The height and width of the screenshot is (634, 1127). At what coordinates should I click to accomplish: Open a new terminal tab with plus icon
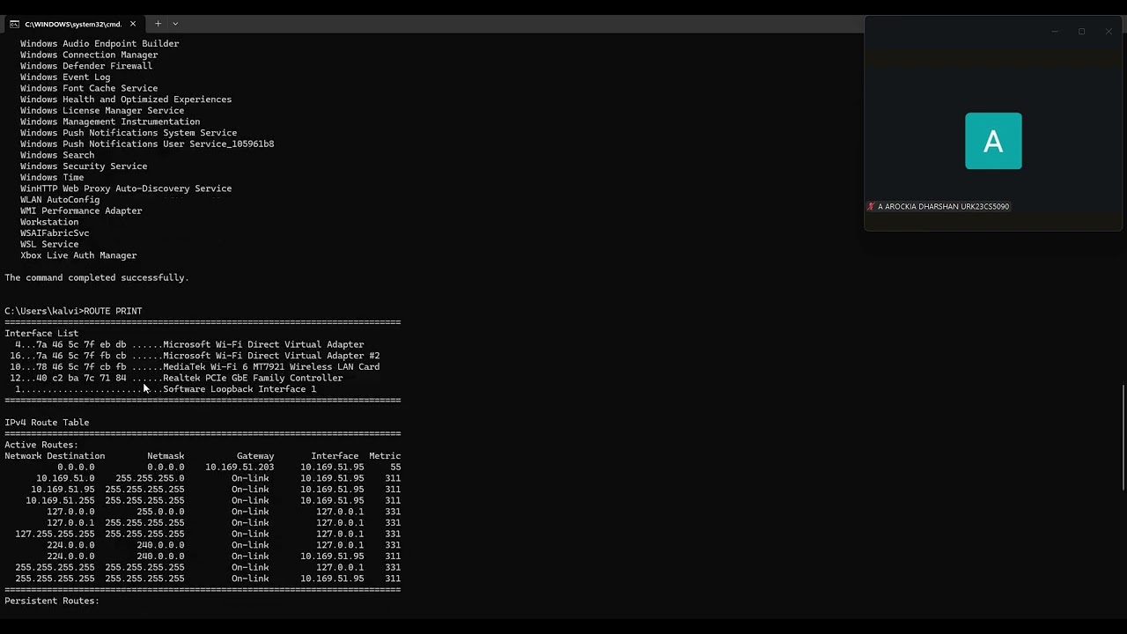(158, 24)
